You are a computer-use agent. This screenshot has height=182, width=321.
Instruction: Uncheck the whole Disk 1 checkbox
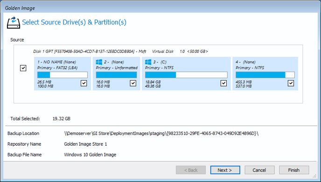[x=23, y=68]
